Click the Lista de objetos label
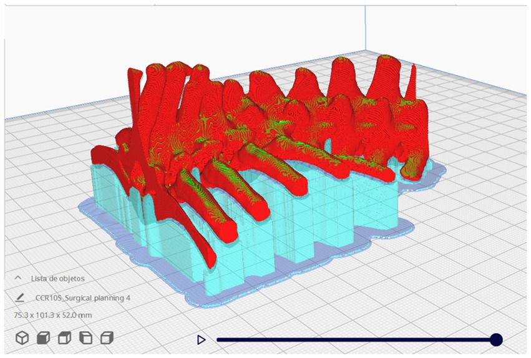The width and height of the screenshot is (531, 358). [x=58, y=279]
